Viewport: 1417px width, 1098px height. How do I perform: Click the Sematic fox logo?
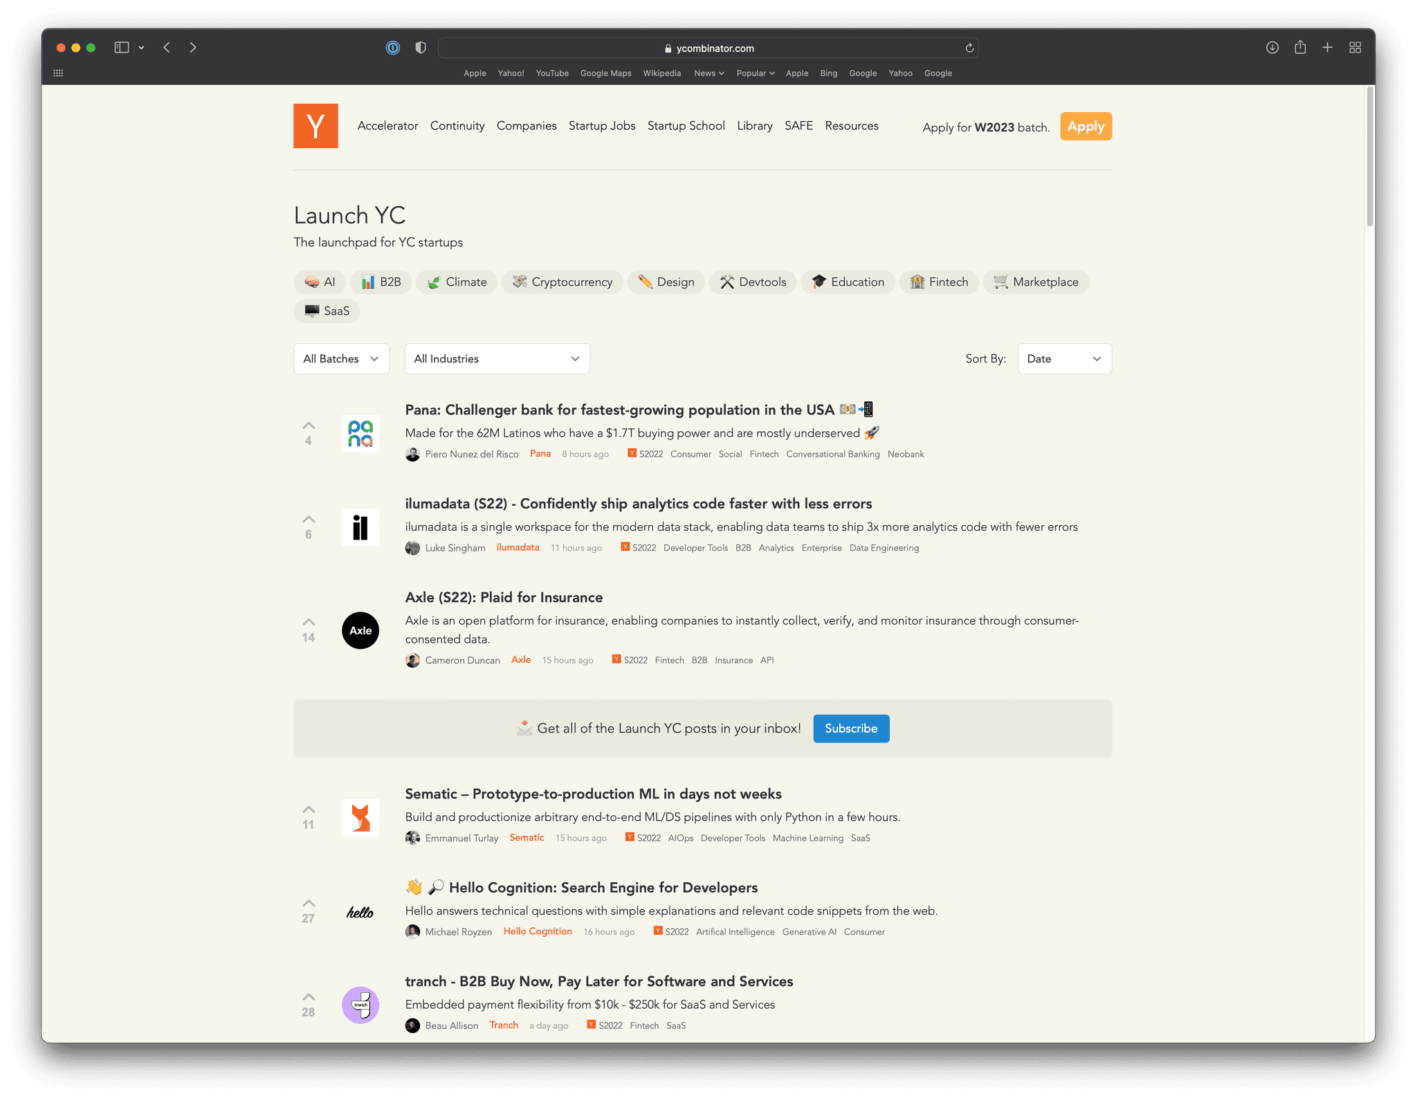(x=360, y=818)
